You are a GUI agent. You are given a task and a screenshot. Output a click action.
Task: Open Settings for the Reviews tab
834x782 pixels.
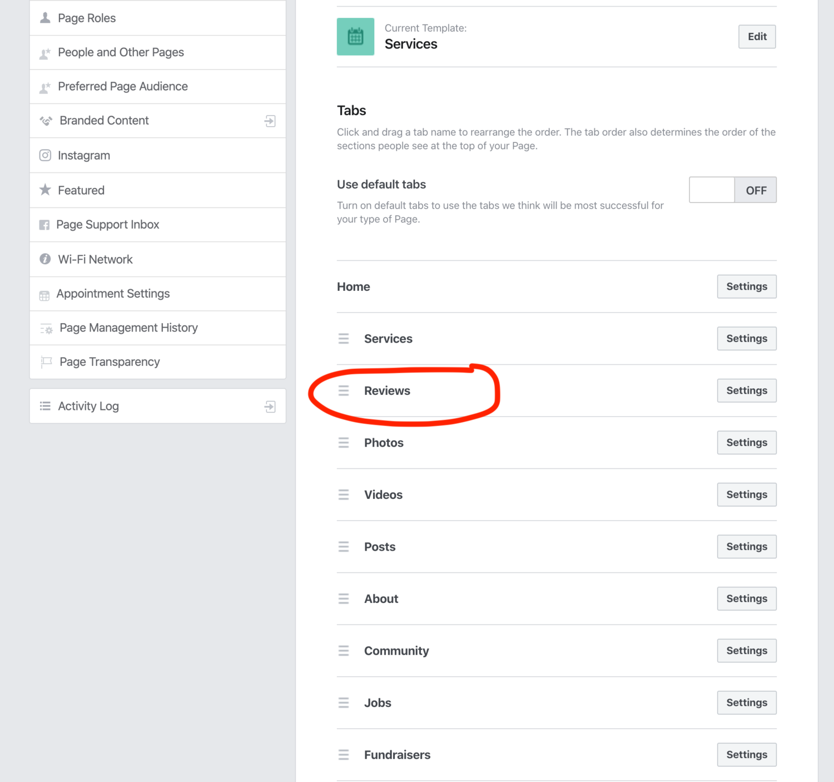[747, 390]
